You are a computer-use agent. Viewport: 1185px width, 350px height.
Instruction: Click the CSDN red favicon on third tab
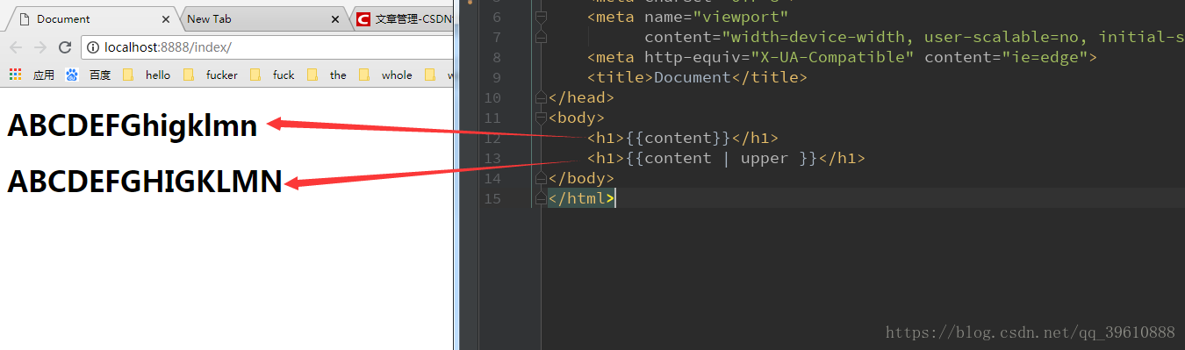363,18
